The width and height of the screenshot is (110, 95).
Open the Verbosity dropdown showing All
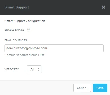34,69
